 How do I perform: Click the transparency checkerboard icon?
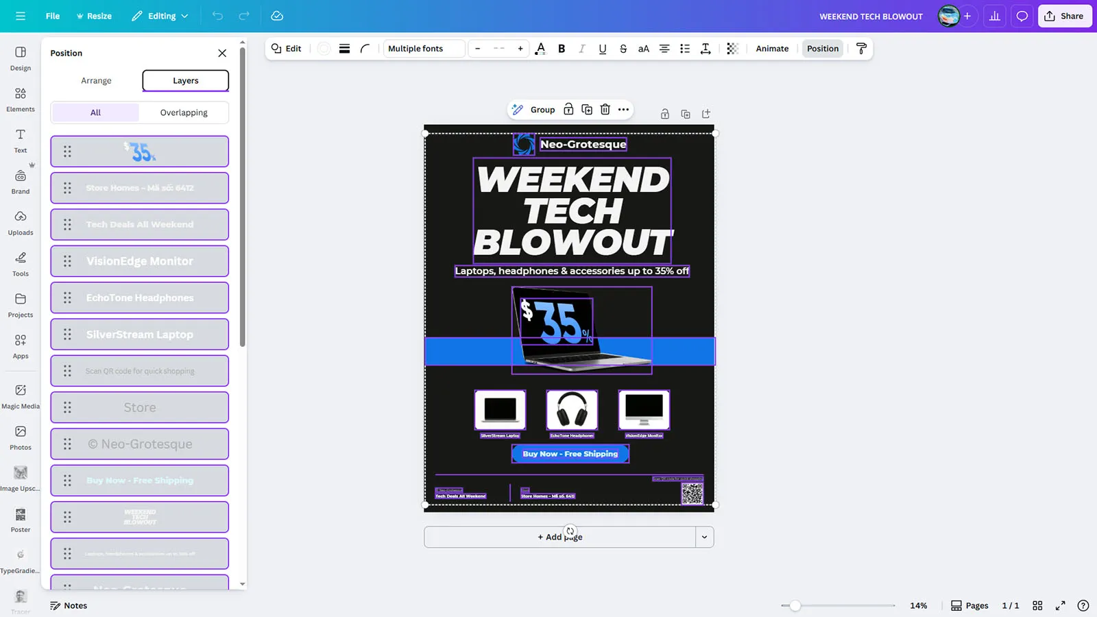tap(732, 49)
